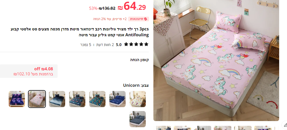Pick the teal dinosaur bedding variant
The height and width of the screenshot is (130, 287).
pos(97,99)
